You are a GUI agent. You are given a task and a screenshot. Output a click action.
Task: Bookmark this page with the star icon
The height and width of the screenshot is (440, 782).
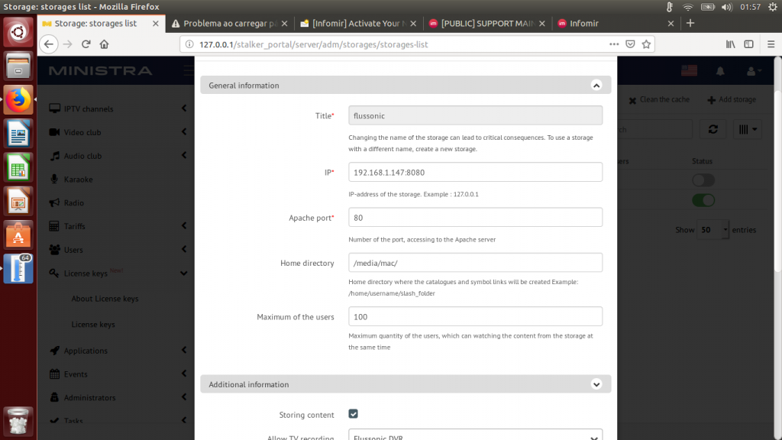click(646, 44)
